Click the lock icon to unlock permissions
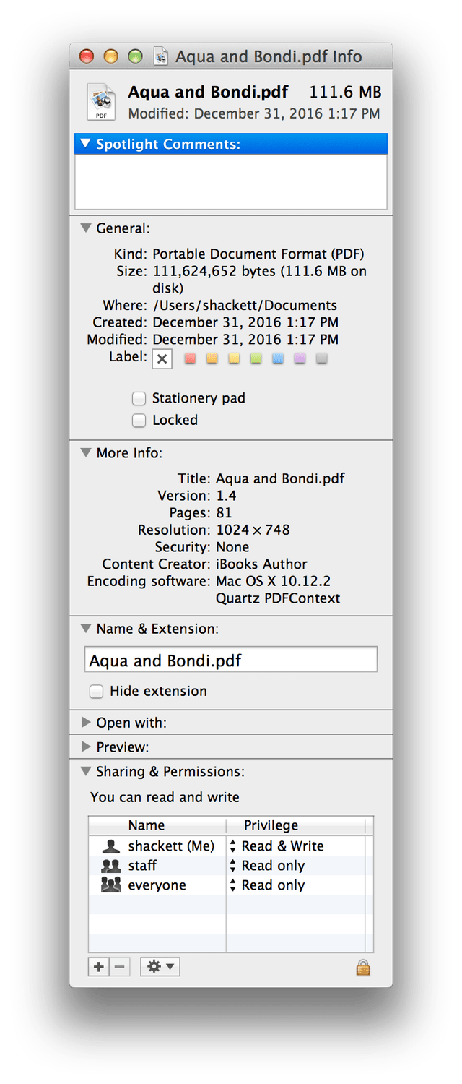The width and height of the screenshot is (462, 1084). pos(363,967)
